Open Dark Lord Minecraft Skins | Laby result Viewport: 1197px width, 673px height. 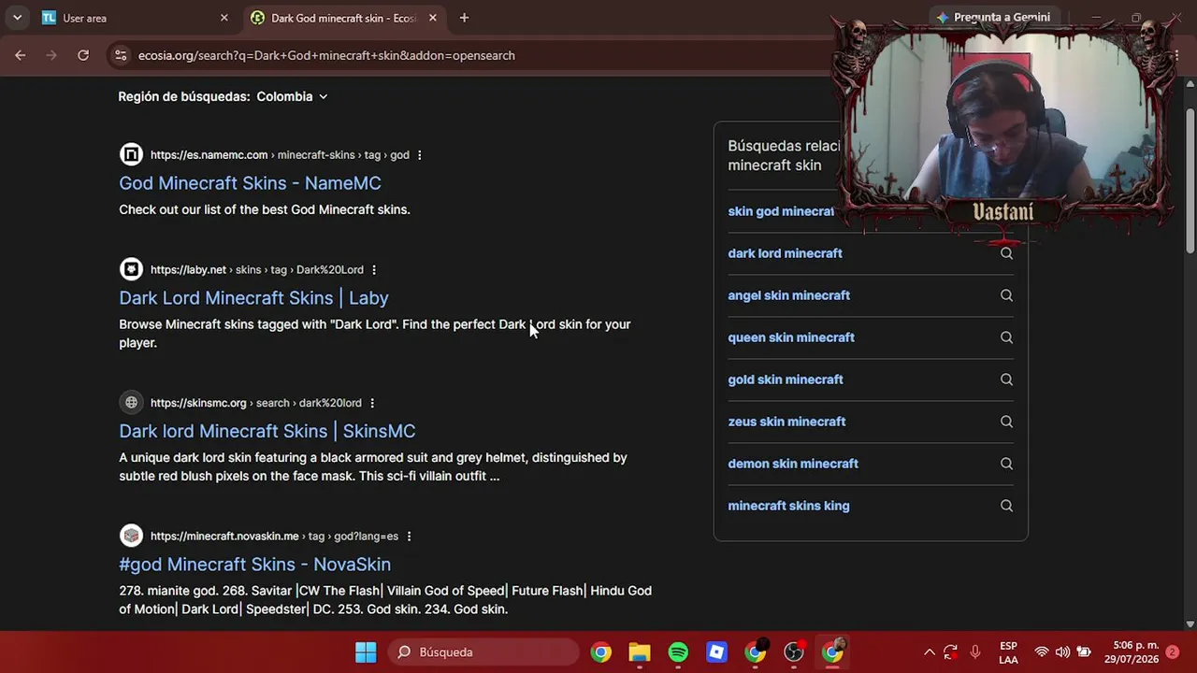(253, 298)
